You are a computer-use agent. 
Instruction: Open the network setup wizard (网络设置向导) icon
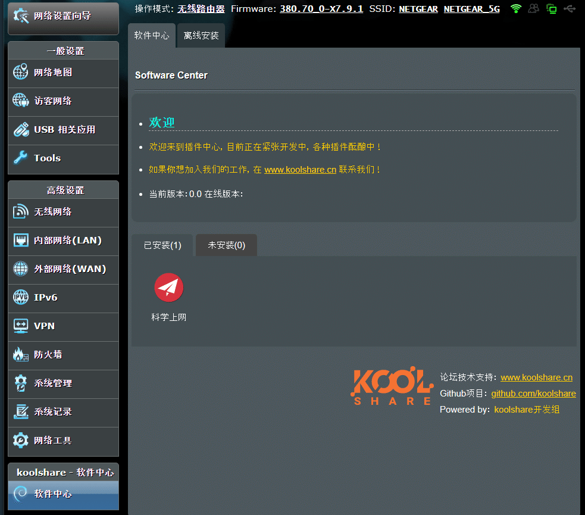(21, 15)
